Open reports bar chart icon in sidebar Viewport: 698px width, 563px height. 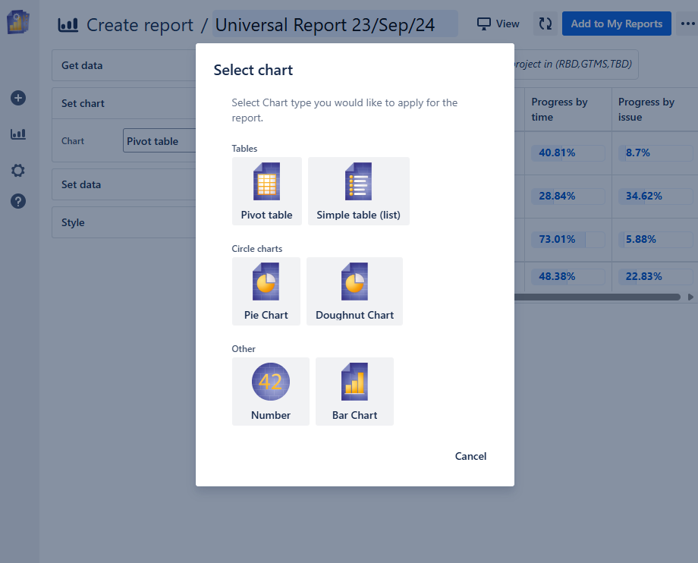pyautogui.click(x=17, y=134)
